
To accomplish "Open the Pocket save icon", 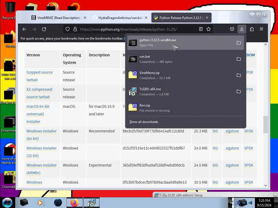I will (x=232, y=29).
